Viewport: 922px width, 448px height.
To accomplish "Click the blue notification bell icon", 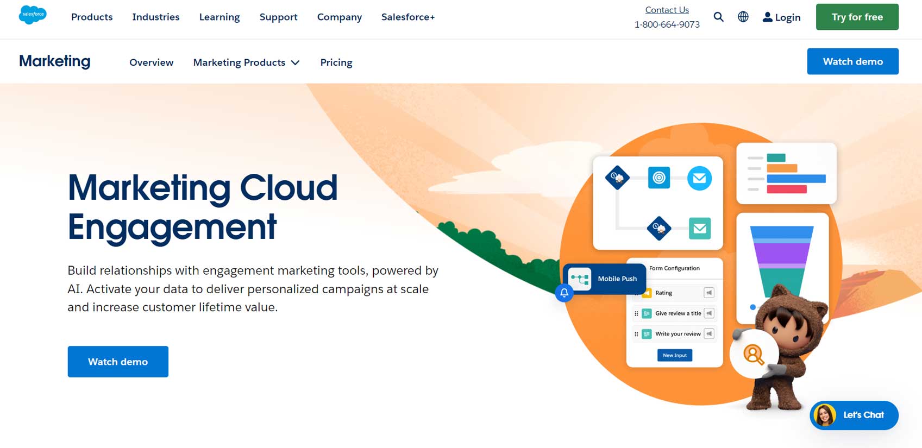I will point(564,293).
